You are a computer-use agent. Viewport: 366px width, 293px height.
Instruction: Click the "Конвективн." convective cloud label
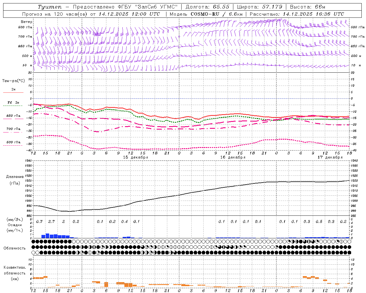15,268
